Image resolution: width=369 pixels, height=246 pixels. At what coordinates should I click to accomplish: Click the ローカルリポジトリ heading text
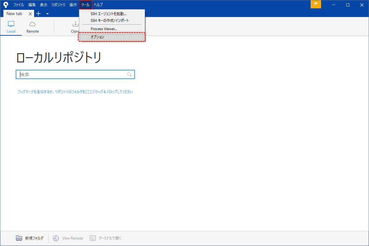59,58
